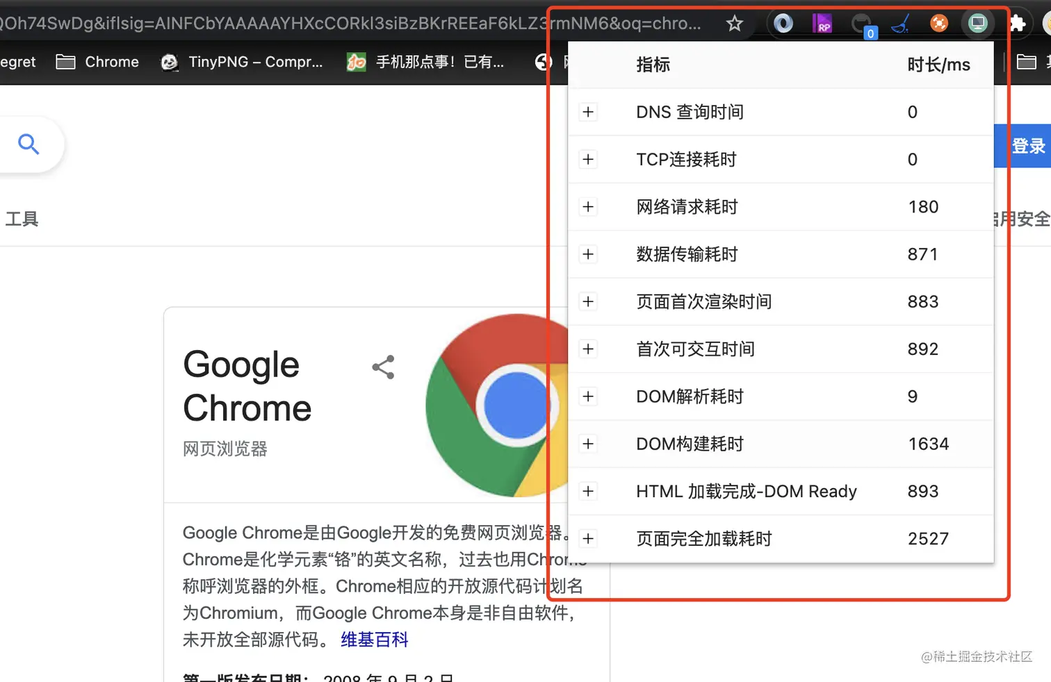Viewport: 1051px width, 682px height.
Task: Expand the HTML 加载完成-DOM Ready row
Action: (588, 491)
